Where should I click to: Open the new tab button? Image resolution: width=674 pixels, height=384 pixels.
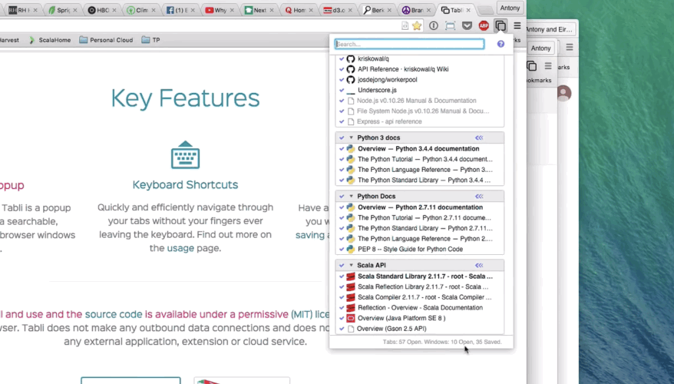click(485, 10)
